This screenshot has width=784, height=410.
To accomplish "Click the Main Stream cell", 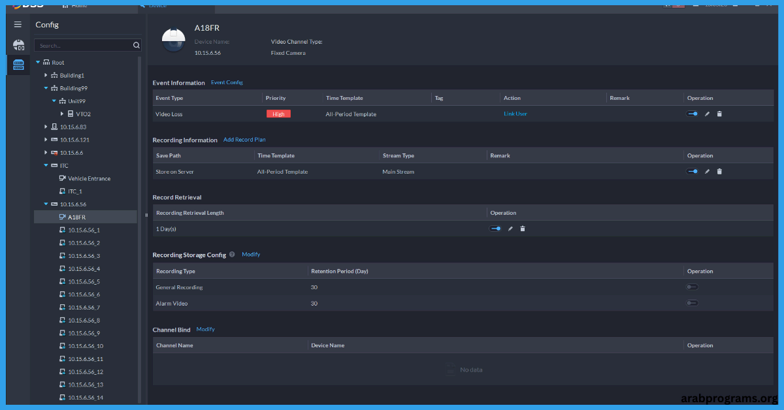I will [x=399, y=172].
